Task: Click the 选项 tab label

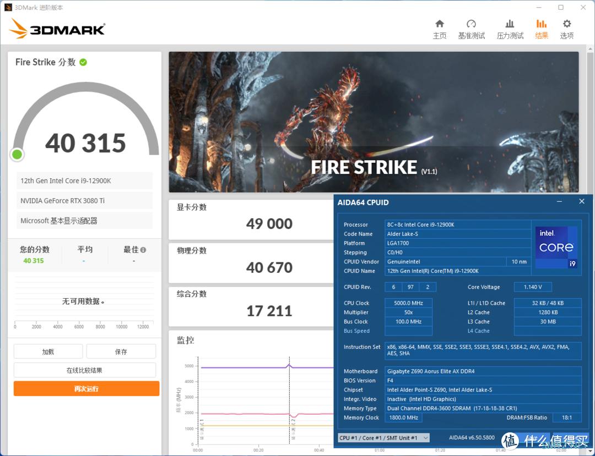Action: (x=567, y=36)
